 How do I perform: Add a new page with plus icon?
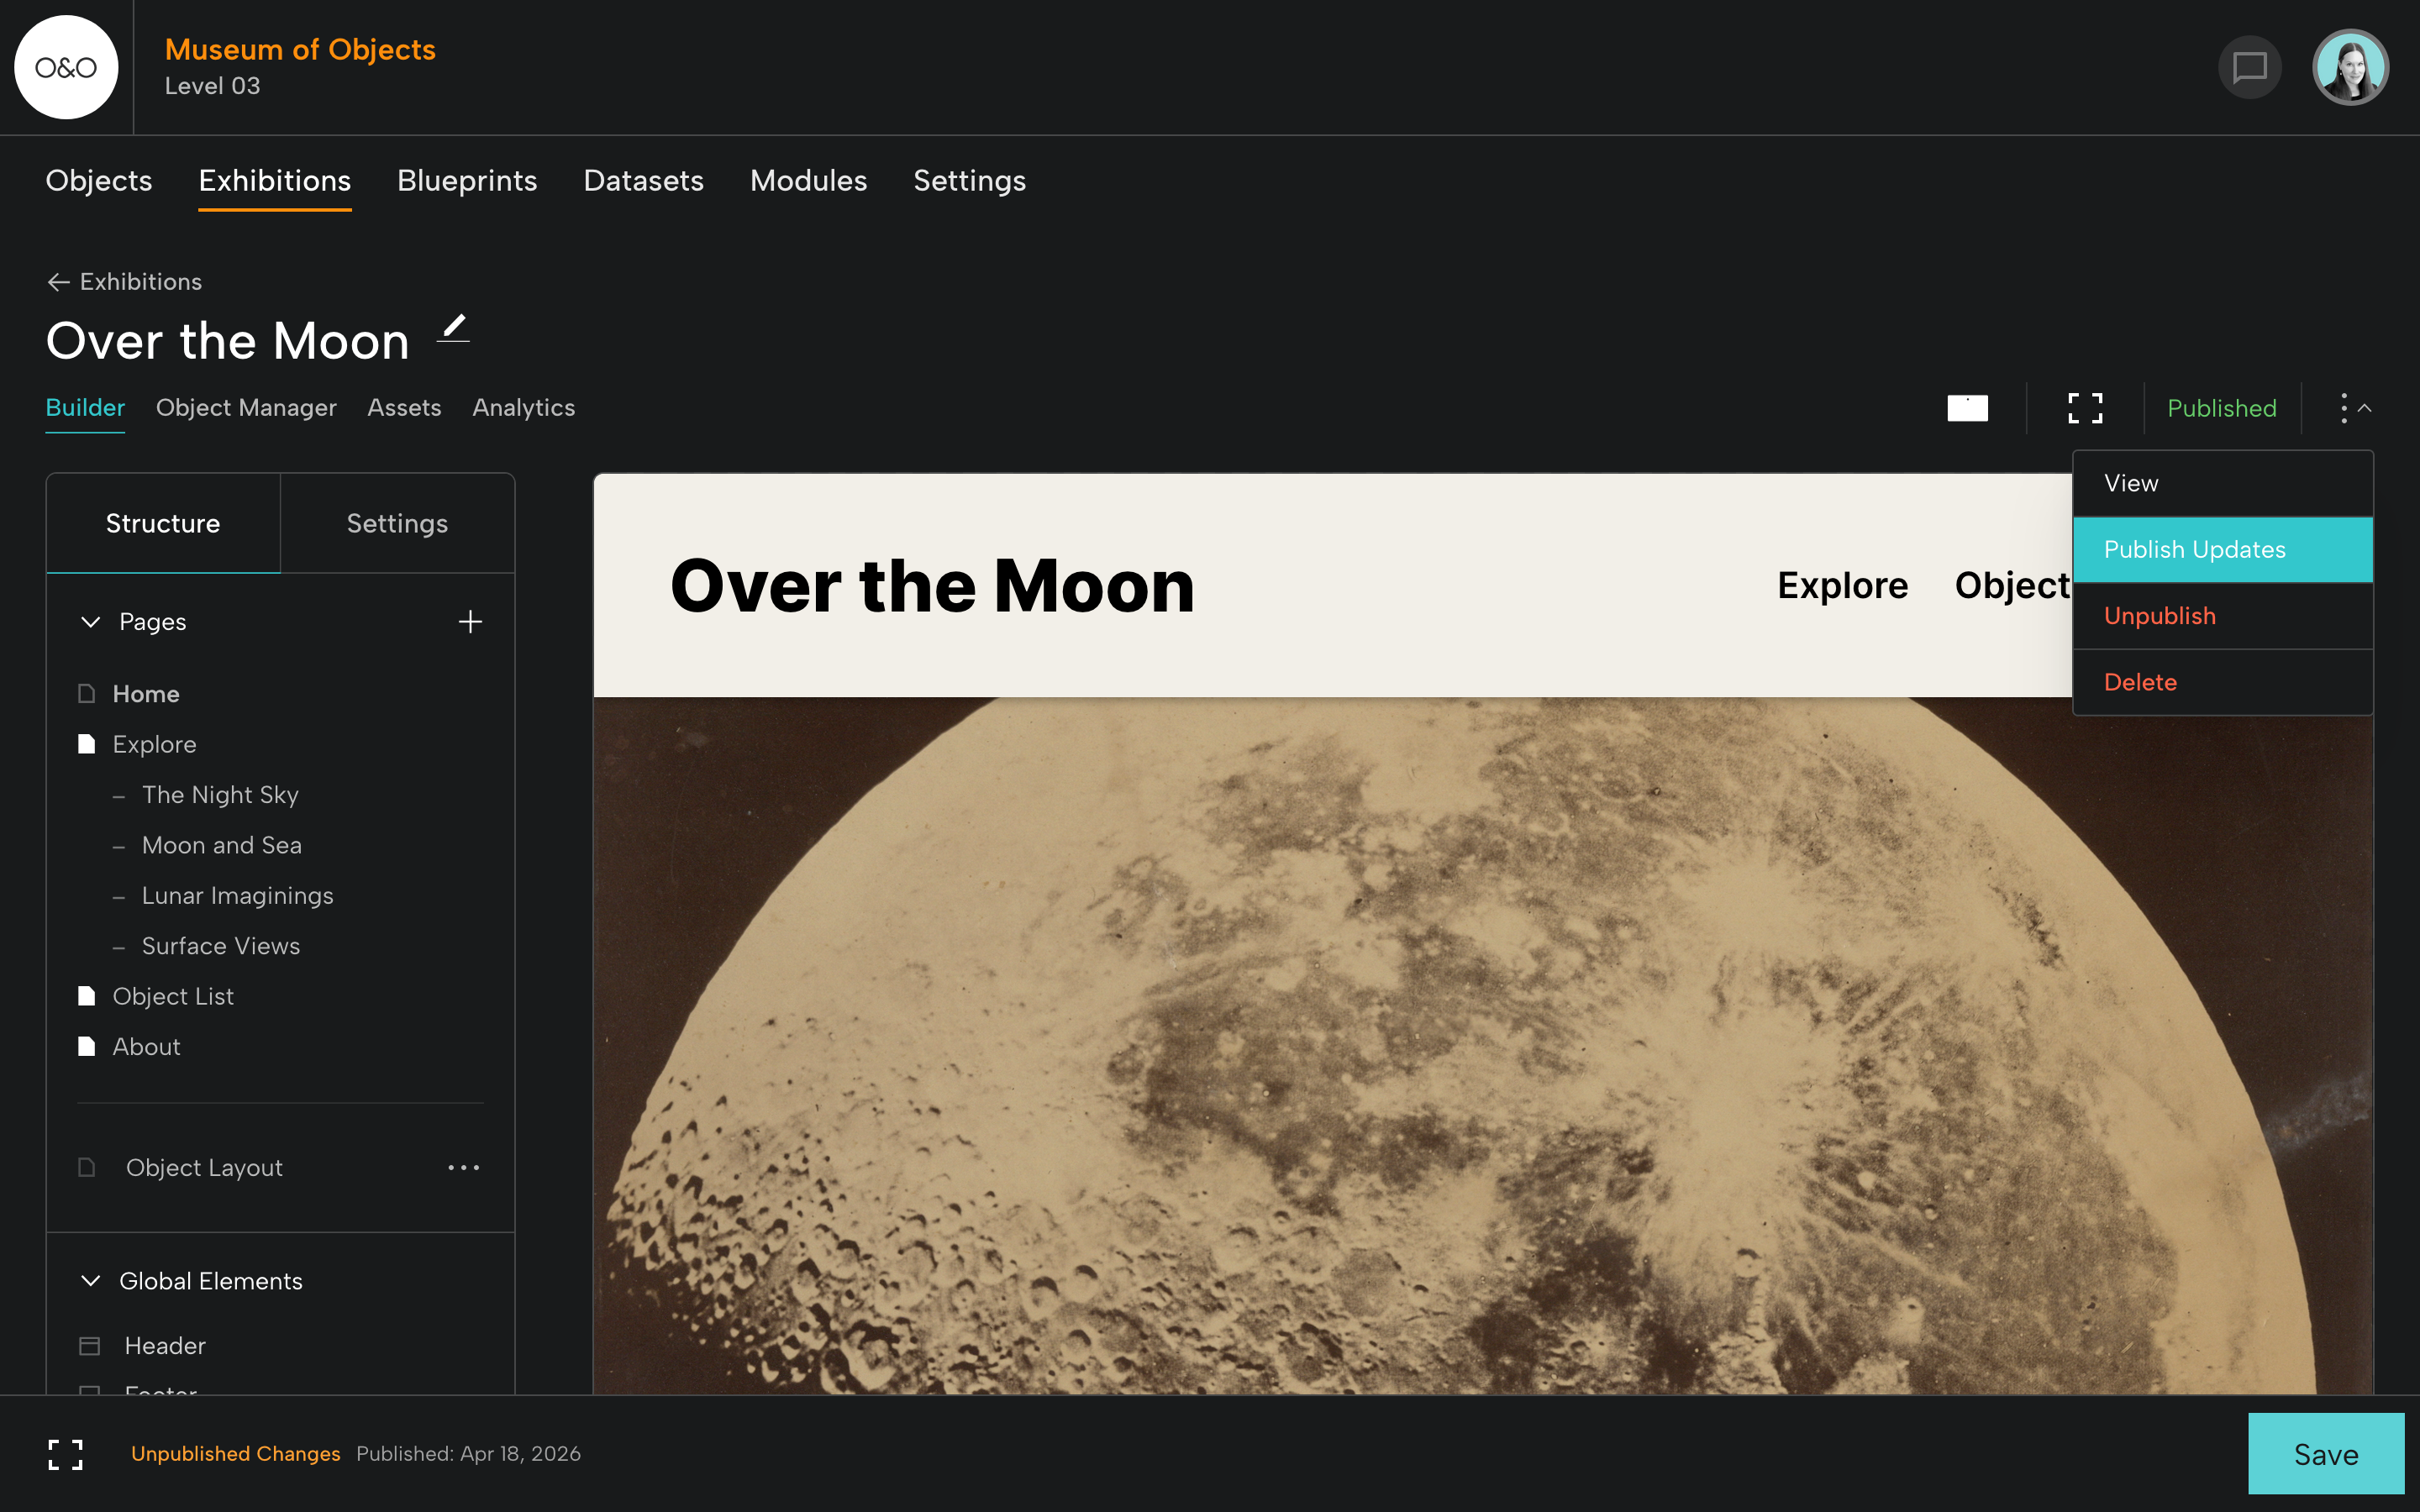[470, 622]
